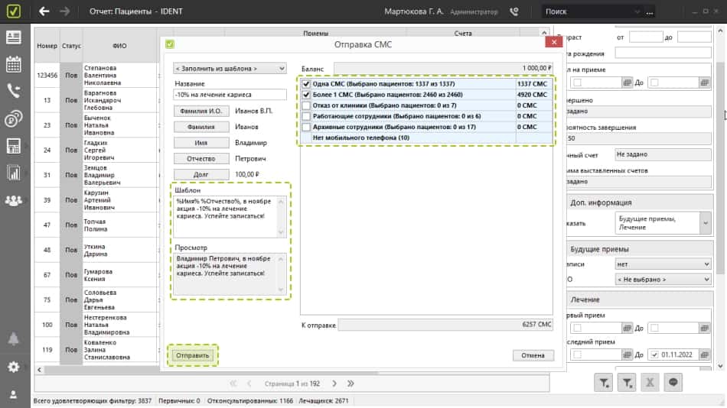
Task: Open settings gear in the sidebar
Action: pyautogui.click(x=13, y=367)
